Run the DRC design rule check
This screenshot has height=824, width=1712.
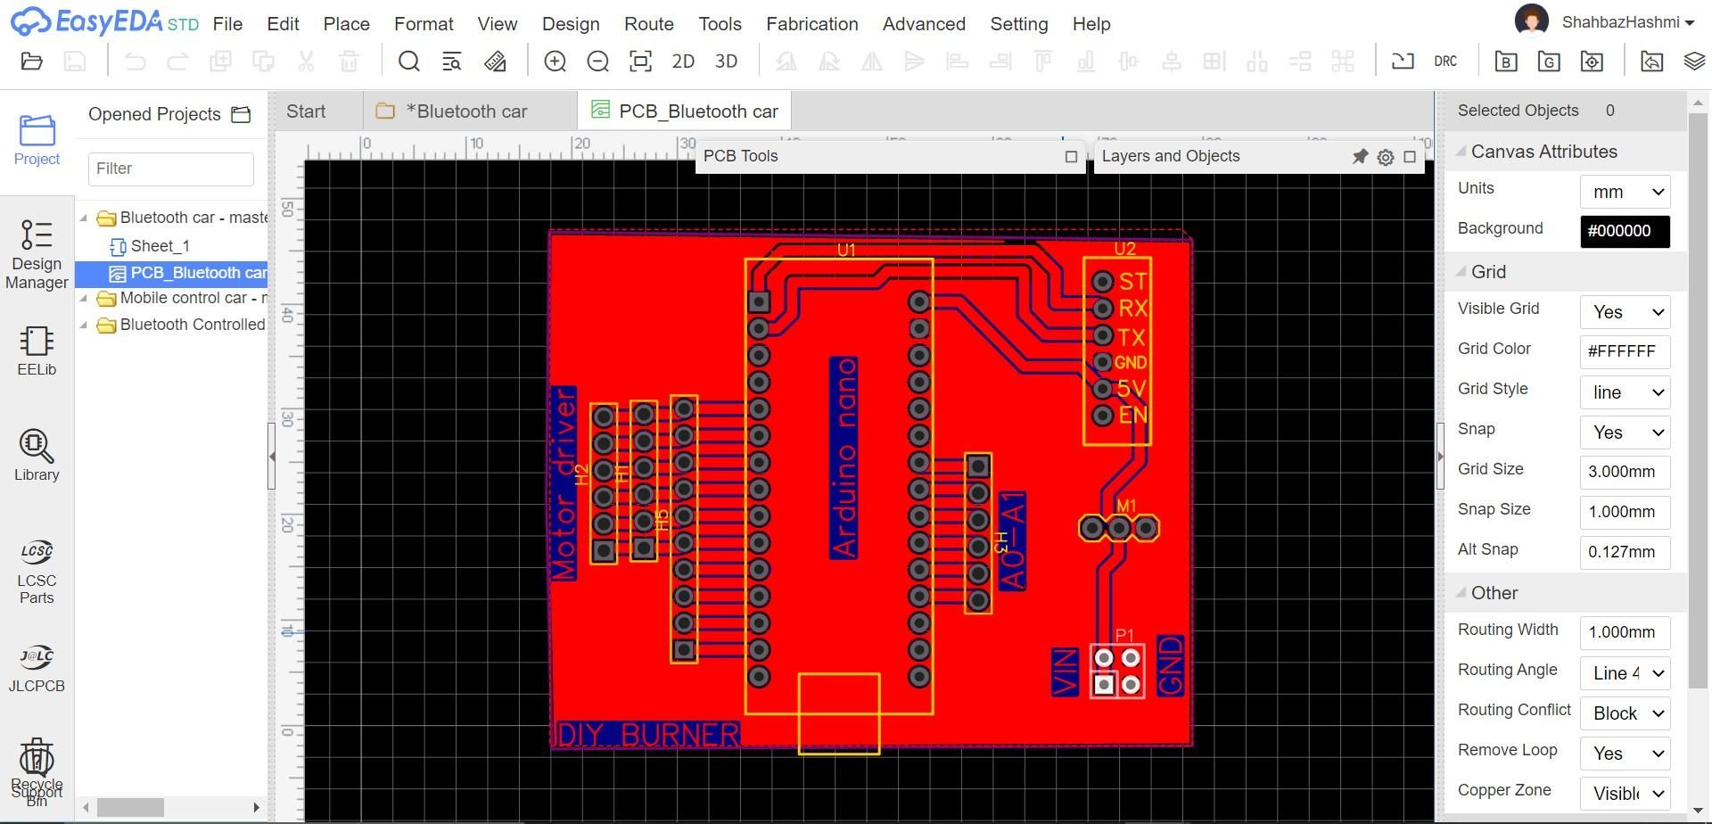coord(1445,61)
